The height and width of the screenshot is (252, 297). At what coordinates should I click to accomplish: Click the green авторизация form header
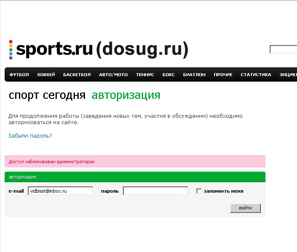[135, 177]
